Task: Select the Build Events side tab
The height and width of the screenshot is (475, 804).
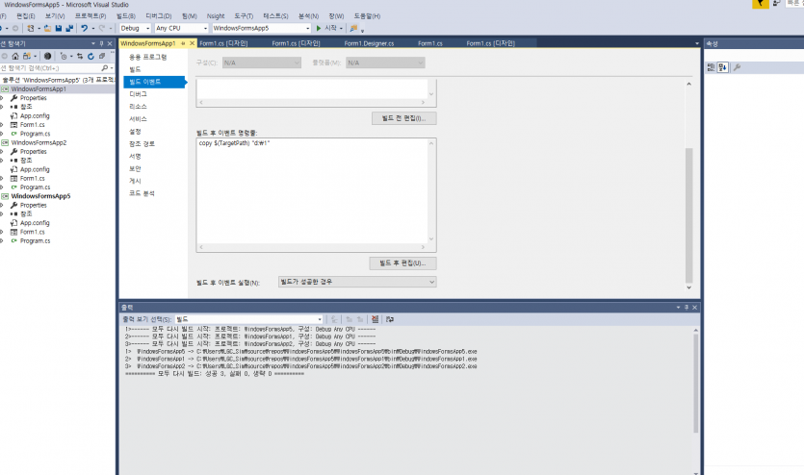Action: [154, 82]
